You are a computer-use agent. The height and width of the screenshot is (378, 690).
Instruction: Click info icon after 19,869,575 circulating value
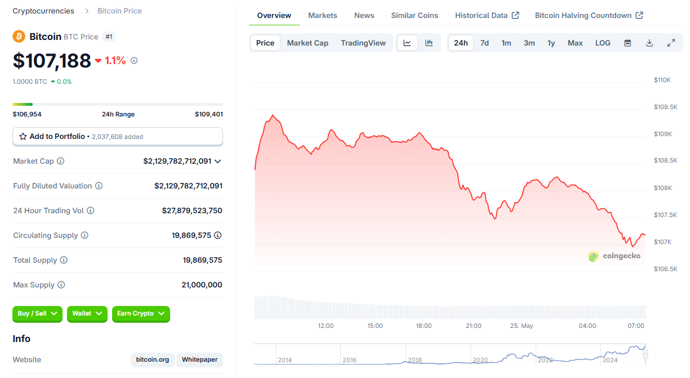coord(218,235)
